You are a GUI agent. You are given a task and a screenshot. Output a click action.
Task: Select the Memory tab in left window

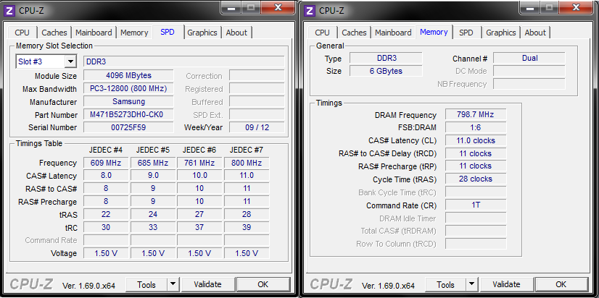tap(134, 33)
